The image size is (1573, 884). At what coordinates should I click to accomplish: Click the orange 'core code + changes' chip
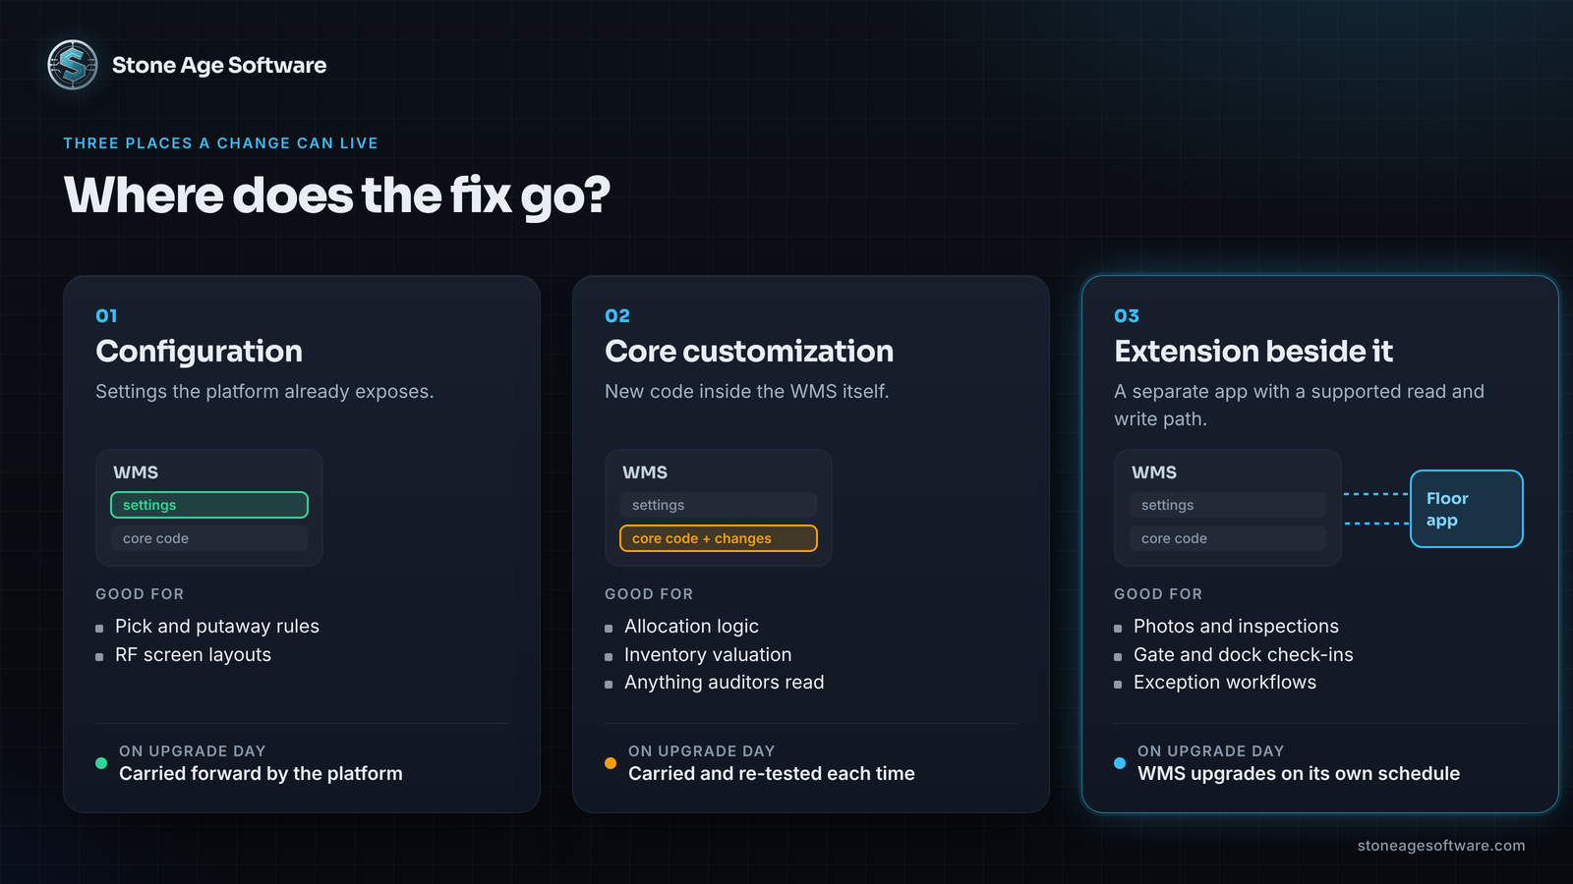coord(719,538)
